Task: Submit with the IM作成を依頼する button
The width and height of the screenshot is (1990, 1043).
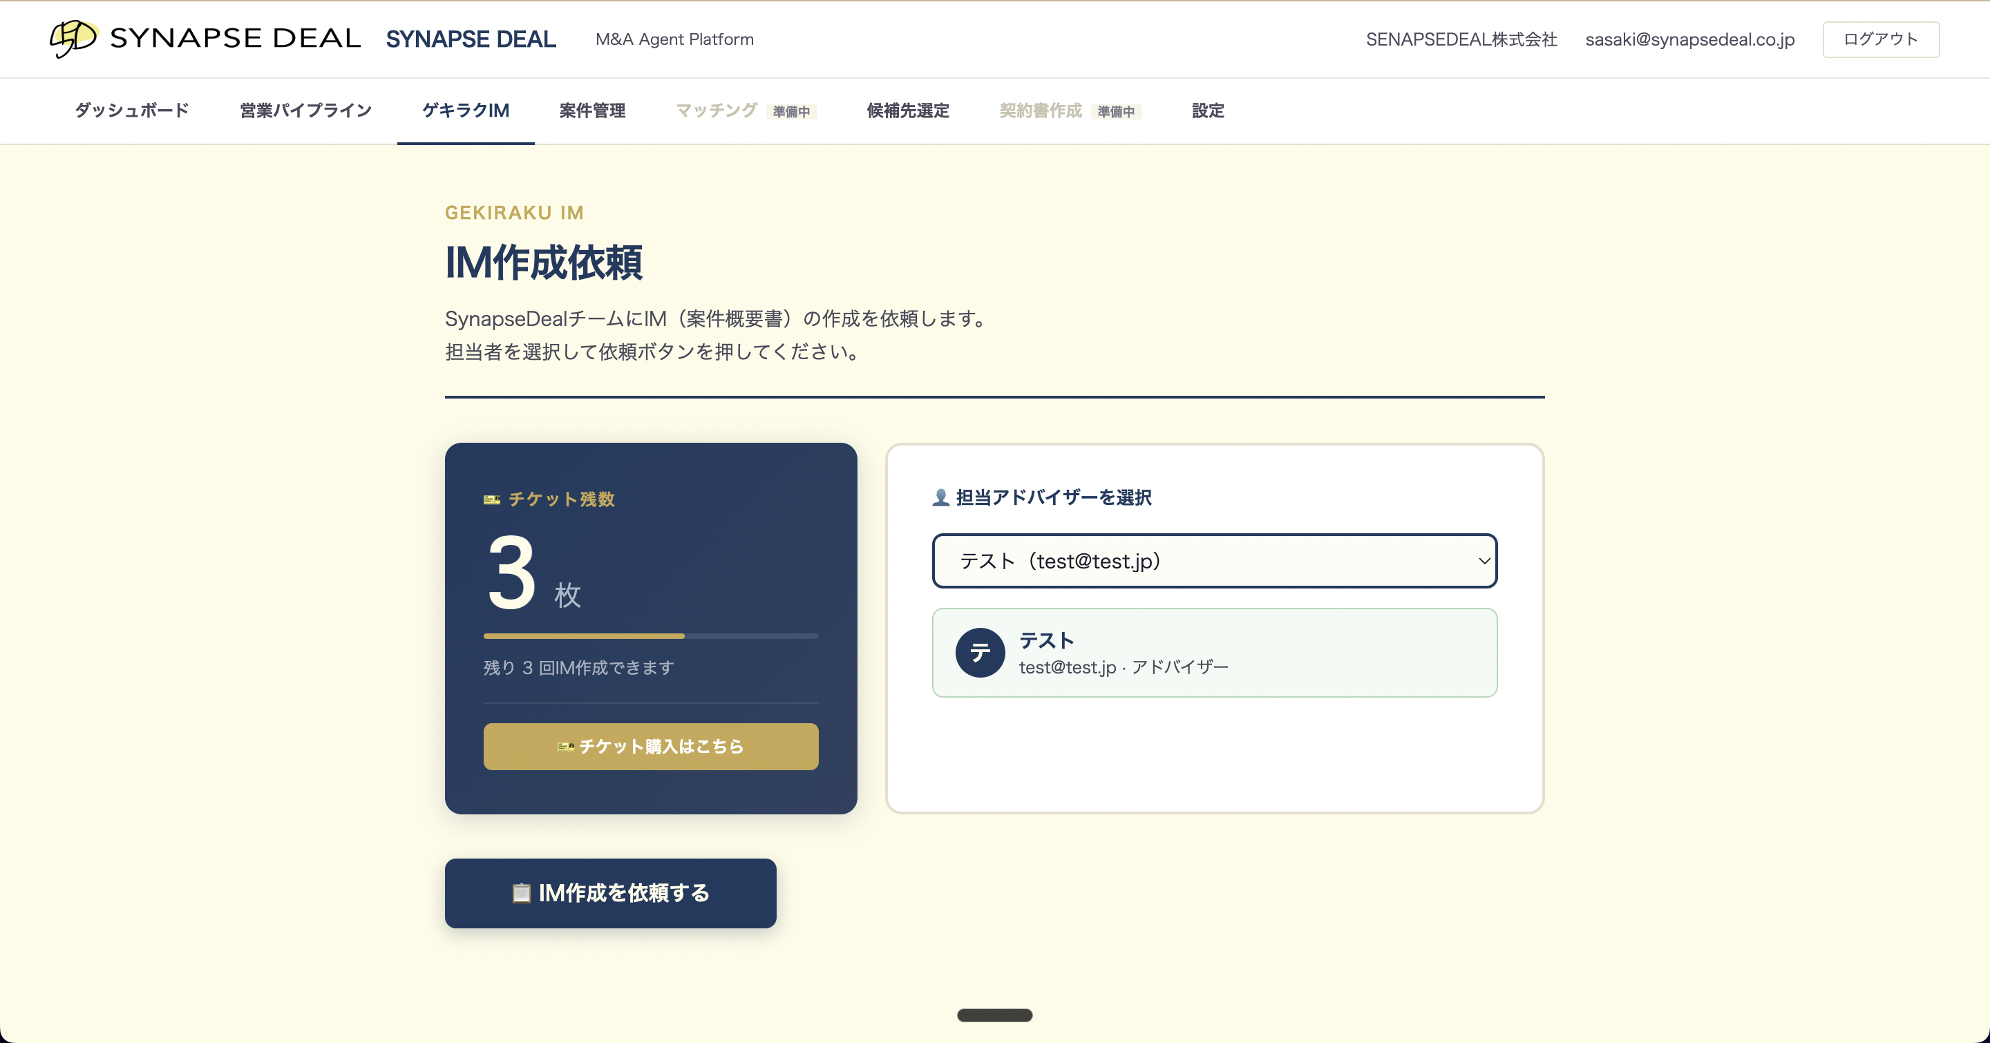Action: coord(610,893)
